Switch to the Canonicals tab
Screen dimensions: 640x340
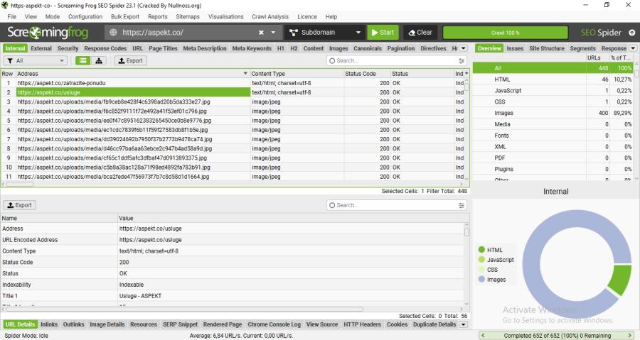click(x=368, y=48)
